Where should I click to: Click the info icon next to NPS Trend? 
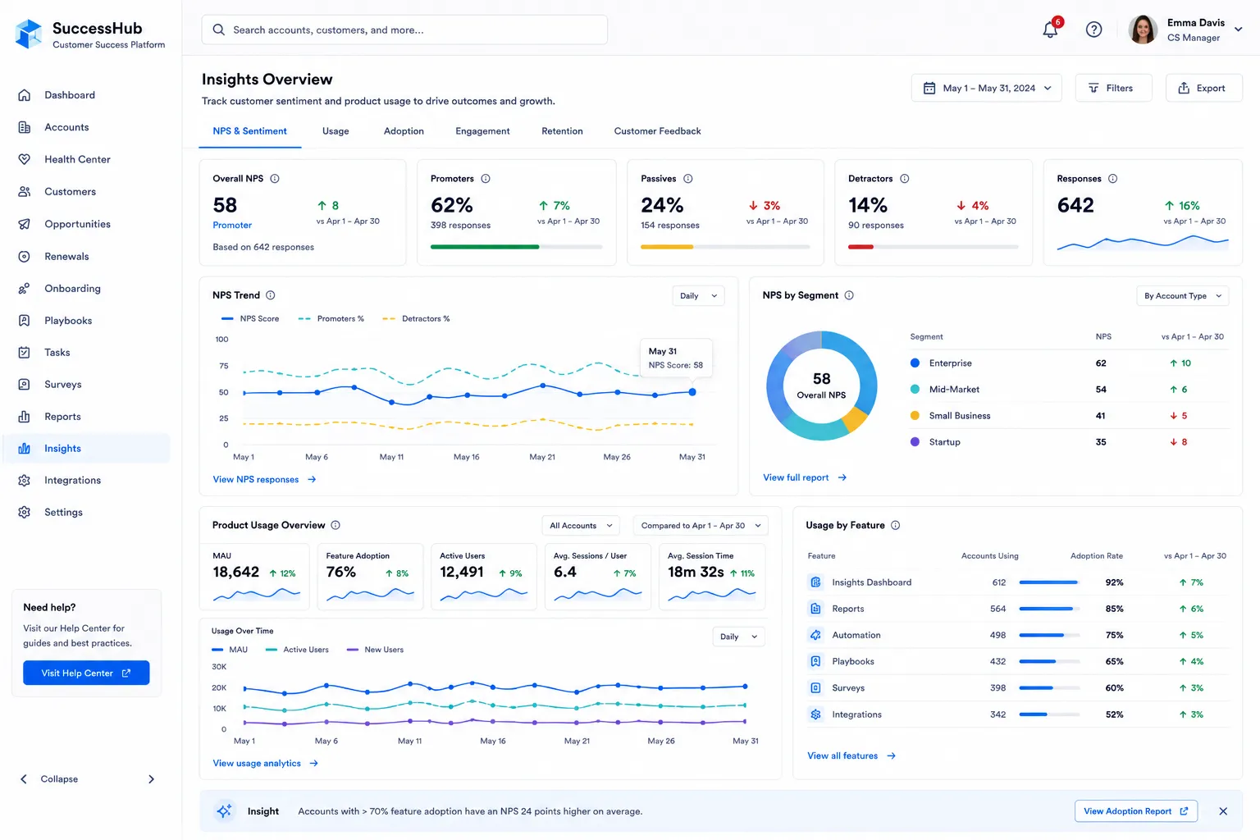tap(271, 295)
